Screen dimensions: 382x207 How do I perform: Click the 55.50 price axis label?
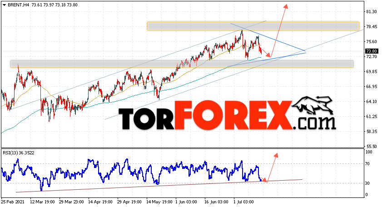pos(371,146)
